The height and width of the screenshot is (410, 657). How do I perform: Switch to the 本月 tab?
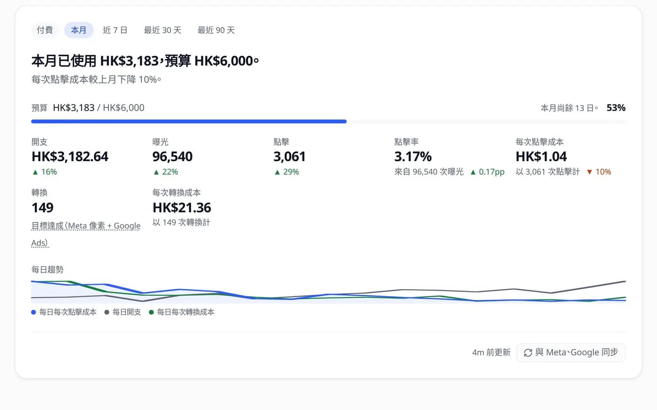79,30
